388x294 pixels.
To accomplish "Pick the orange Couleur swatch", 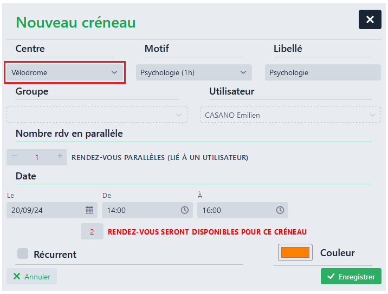I will [x=295, y=252].
